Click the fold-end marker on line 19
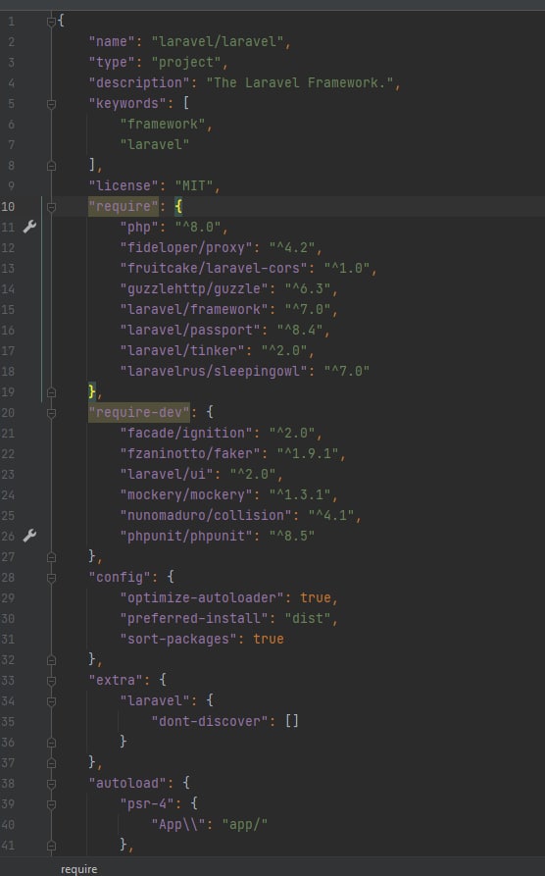545x876 pixels. click(x=51, y=392)
